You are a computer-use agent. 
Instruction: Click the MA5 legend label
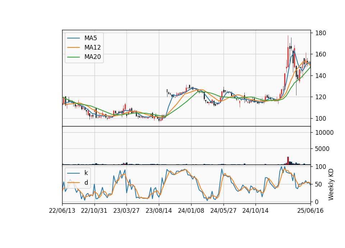click(x=91, y=38)
